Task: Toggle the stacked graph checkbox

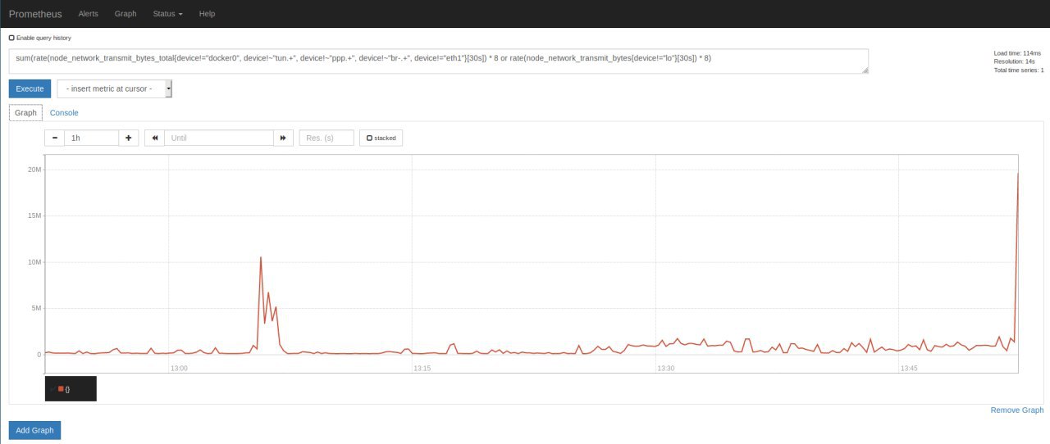Action: coord(369,138)
